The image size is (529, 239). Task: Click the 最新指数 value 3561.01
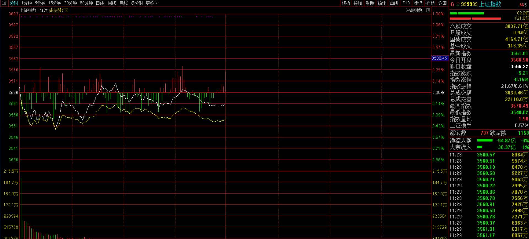click(519, 53)
